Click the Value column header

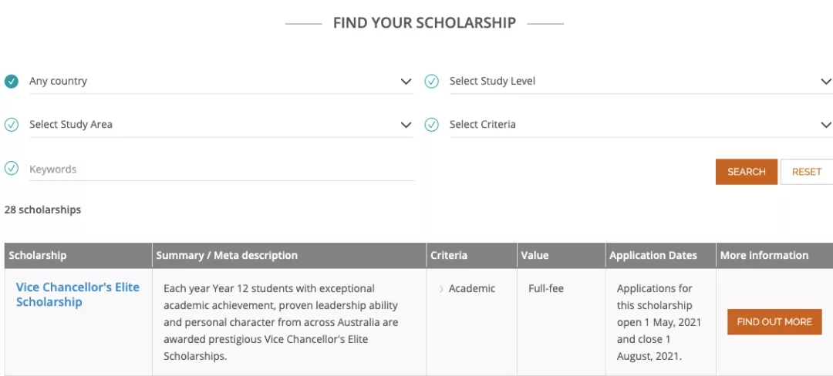tap(535, 256)
